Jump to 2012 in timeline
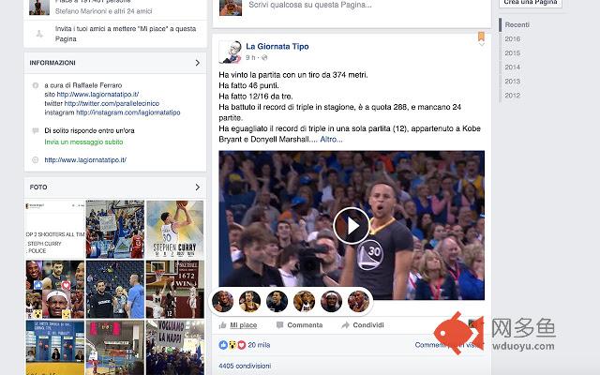The image size is (600, 375). pos(513,96)
